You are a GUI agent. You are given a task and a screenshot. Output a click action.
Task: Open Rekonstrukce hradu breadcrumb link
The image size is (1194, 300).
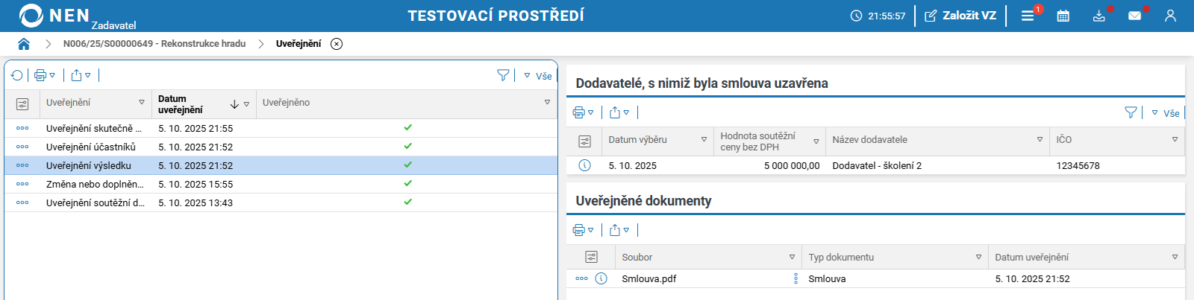(154, 44)
